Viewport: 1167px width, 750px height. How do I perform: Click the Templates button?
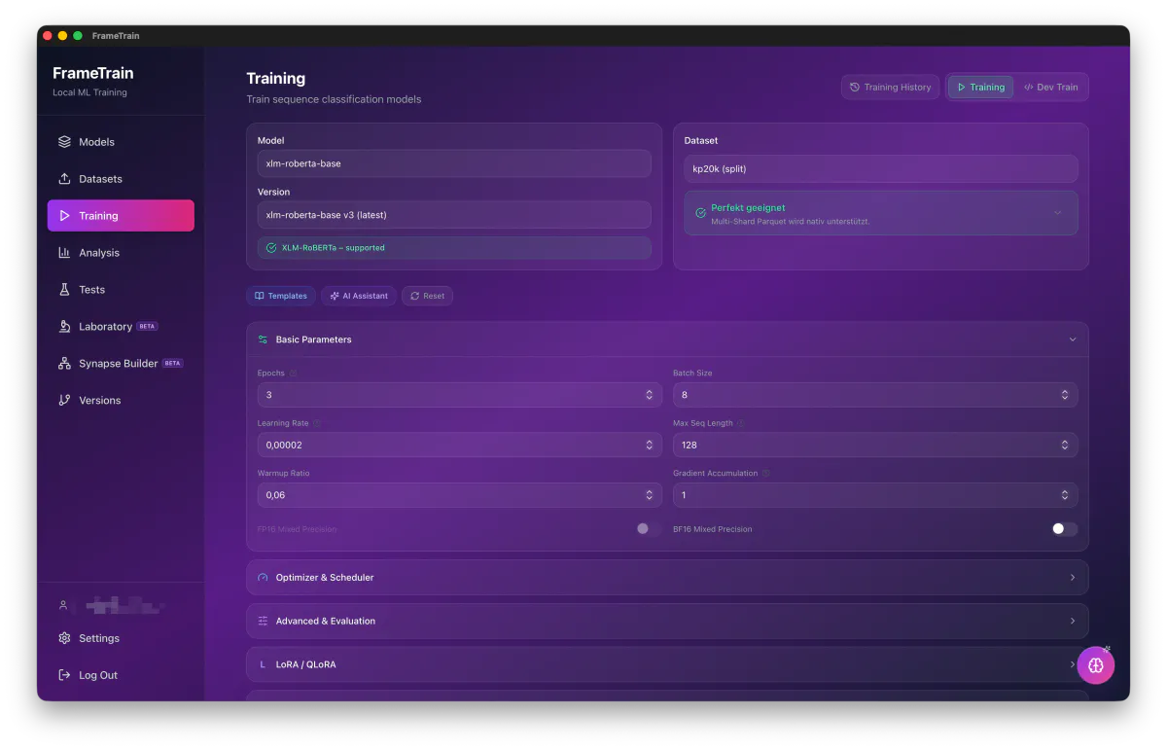(x=281, y=296)
